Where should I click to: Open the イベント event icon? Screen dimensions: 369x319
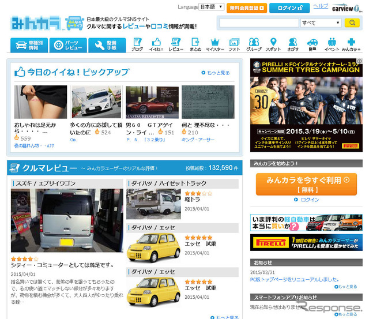(332, 44)
